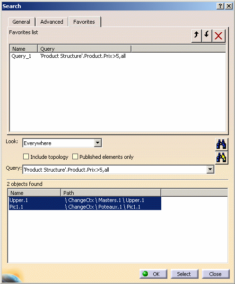Move favorite query up with arrow icon
Viewport: 235px width, 284px height.
197,36
